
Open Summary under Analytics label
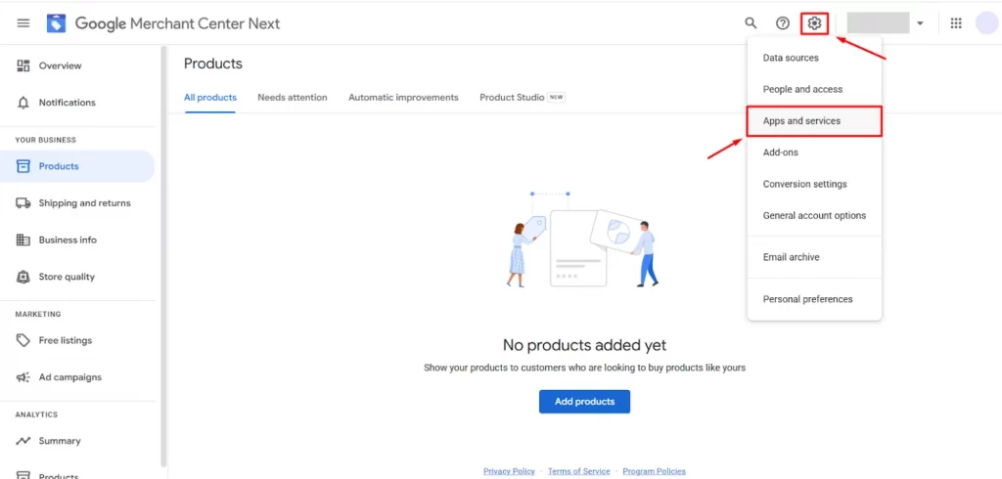pos(60,441)
